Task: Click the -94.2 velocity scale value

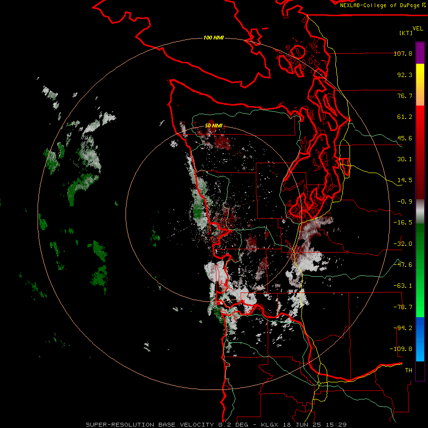Action: pos(403,328)
